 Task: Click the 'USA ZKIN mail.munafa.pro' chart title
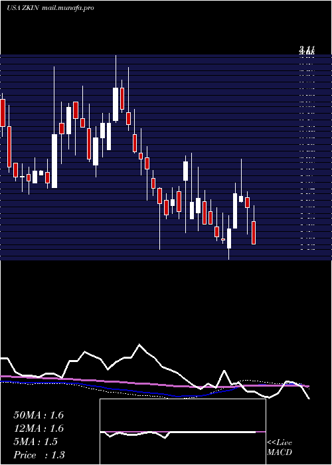pos(50,8)
